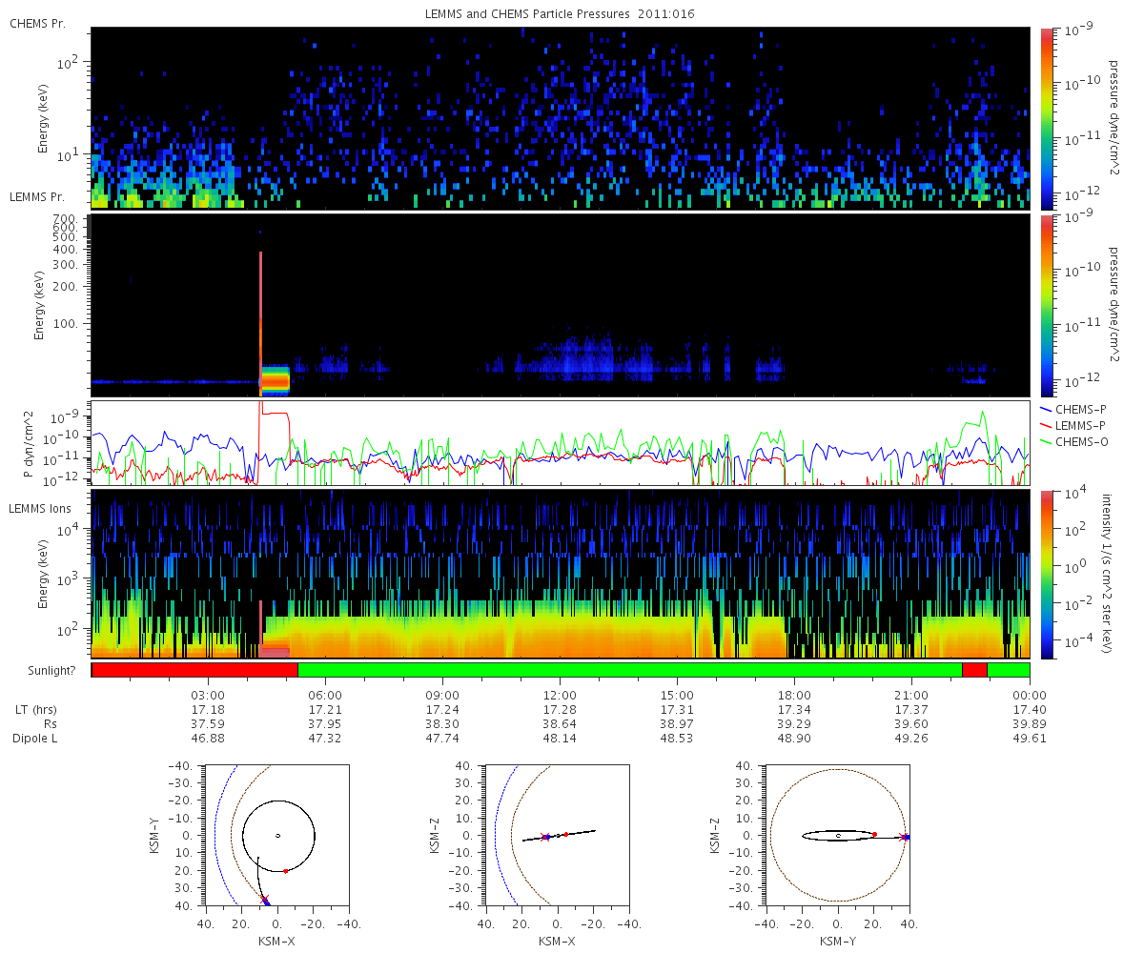Click the LEMMS Ions intensity color bar
Screen dimensions: 1144x953
pos(1046,575)
